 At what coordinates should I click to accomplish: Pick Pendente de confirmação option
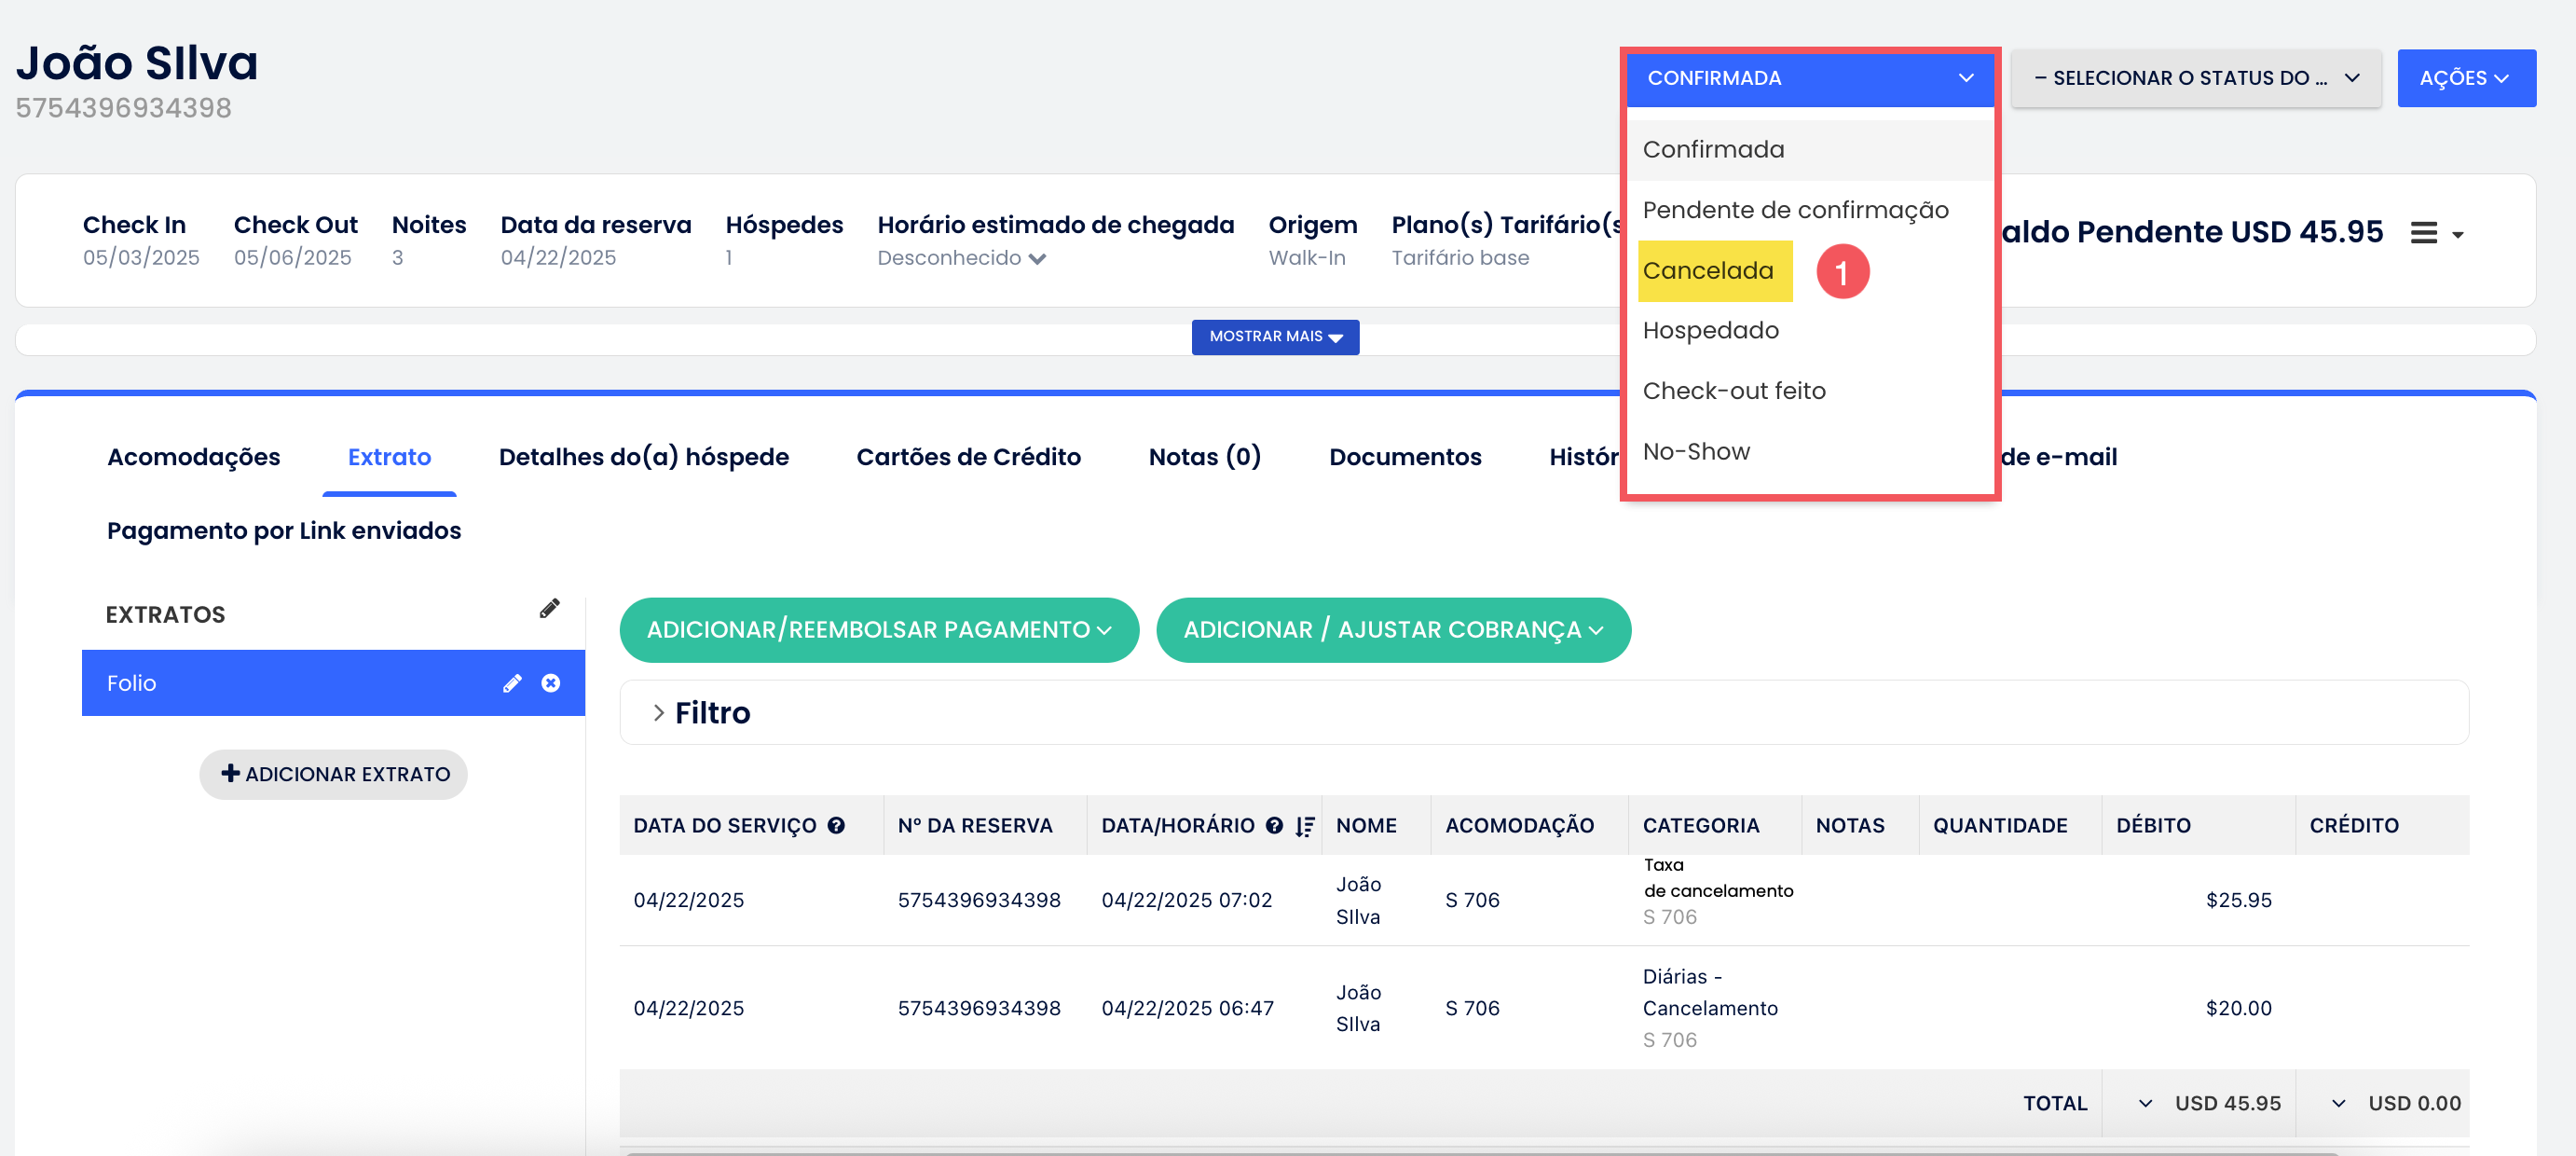coord(1795,210)
